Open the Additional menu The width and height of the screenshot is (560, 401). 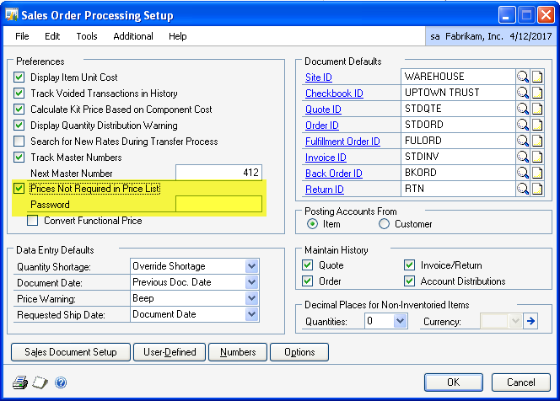133,36
